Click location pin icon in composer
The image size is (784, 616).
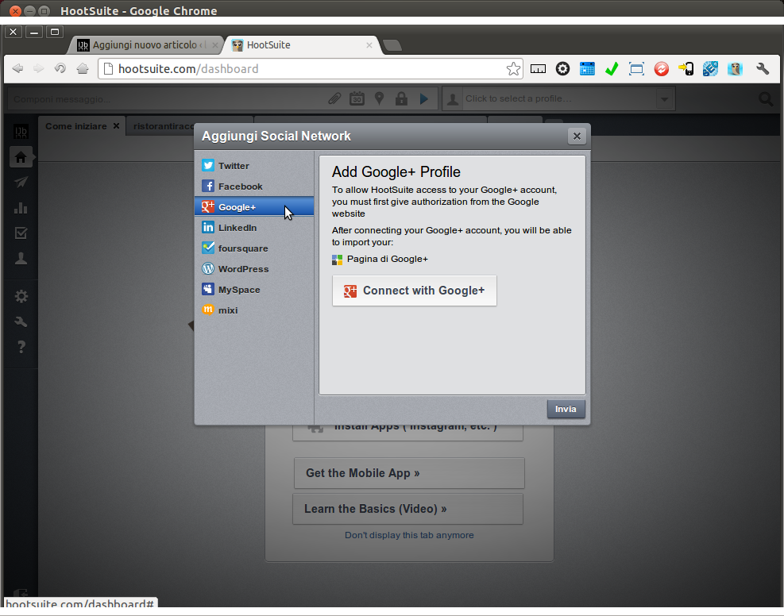(379, 98)
